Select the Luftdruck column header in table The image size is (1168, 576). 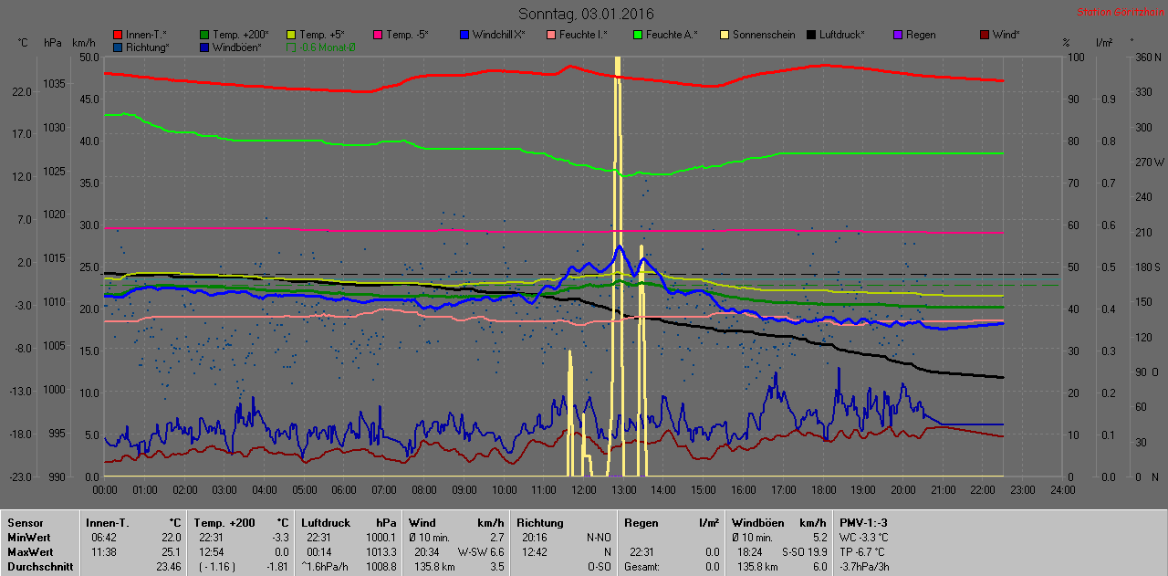coord(324,523)
